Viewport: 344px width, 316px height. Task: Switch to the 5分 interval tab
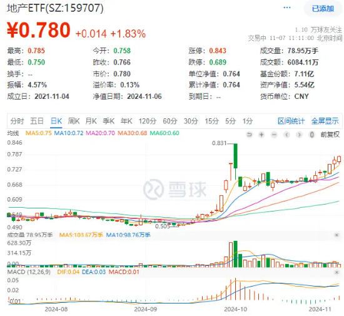click(x=231, y=121)
